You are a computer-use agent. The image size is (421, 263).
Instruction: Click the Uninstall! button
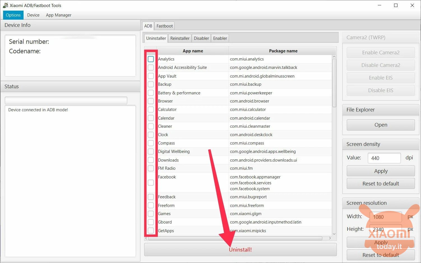[x=240, y=250]
